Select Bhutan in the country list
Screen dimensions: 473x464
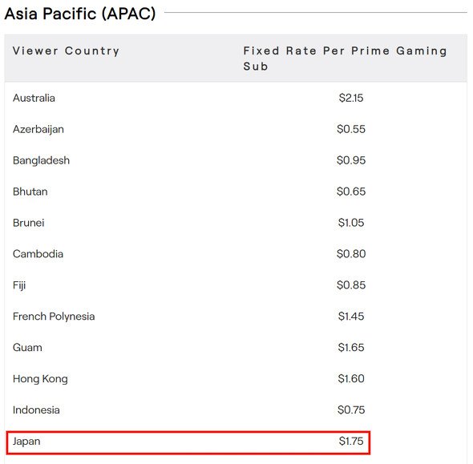(x=30, y=192)
